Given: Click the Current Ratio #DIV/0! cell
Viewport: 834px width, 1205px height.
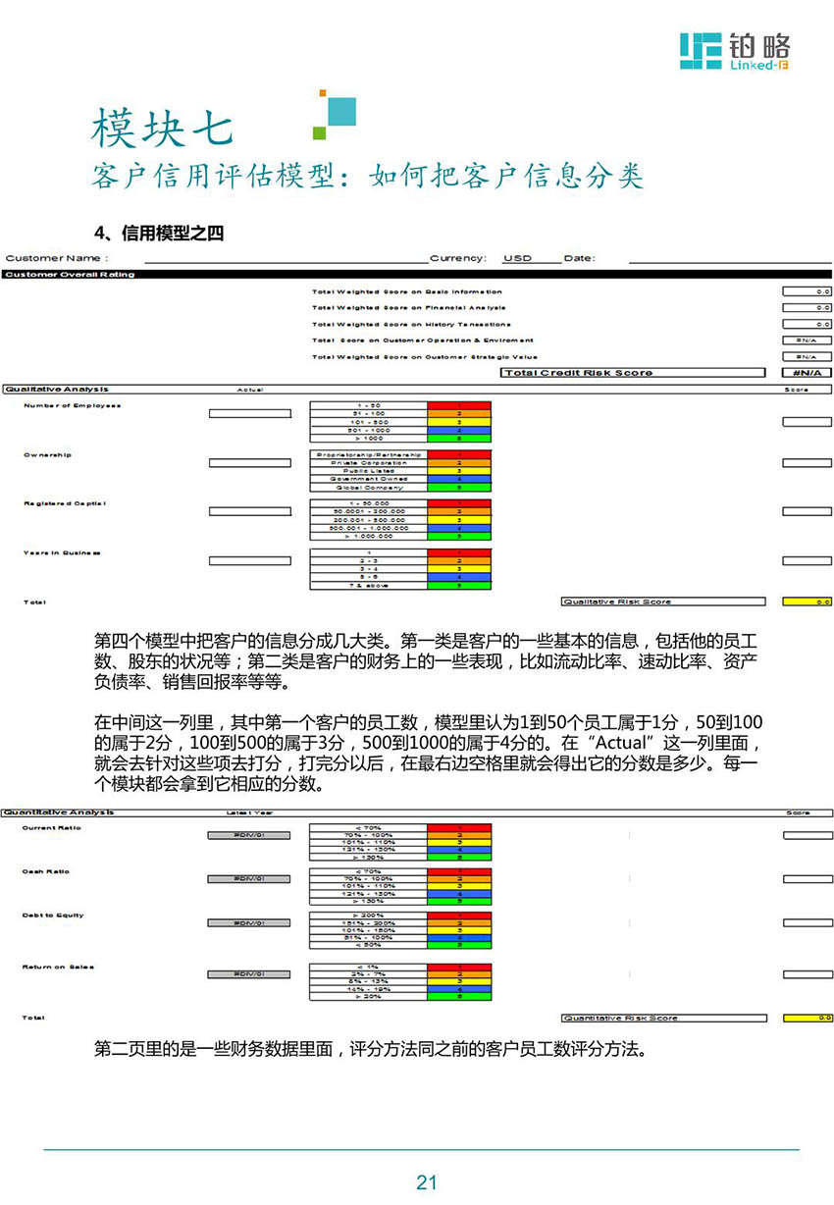Looking at the screenshot, I should [x=250, y=835].
